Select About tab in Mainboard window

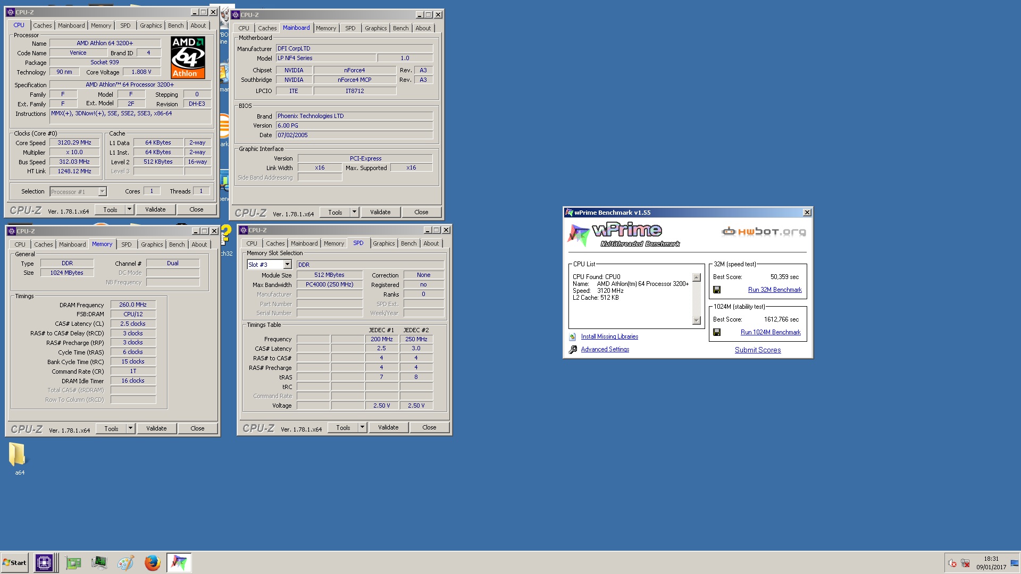pyautogui.click(x=423, y=28)
